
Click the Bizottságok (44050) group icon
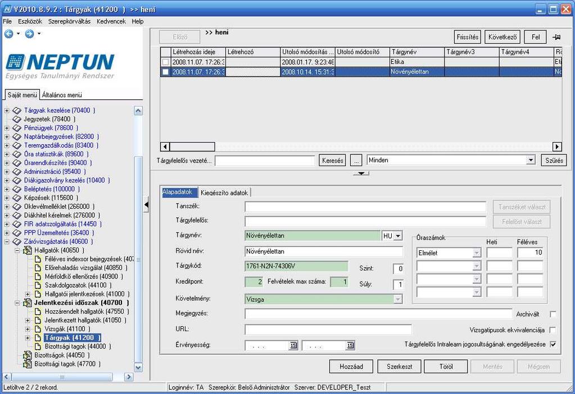[x=28, y=355]
